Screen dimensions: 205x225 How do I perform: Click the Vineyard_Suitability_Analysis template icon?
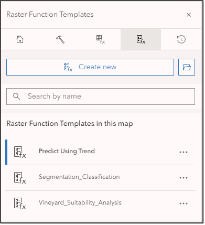[20, 203]
